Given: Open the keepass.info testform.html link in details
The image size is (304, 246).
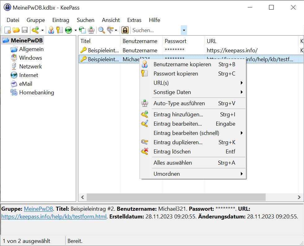Looking at the screenshot, I should [x=54, y=217].
